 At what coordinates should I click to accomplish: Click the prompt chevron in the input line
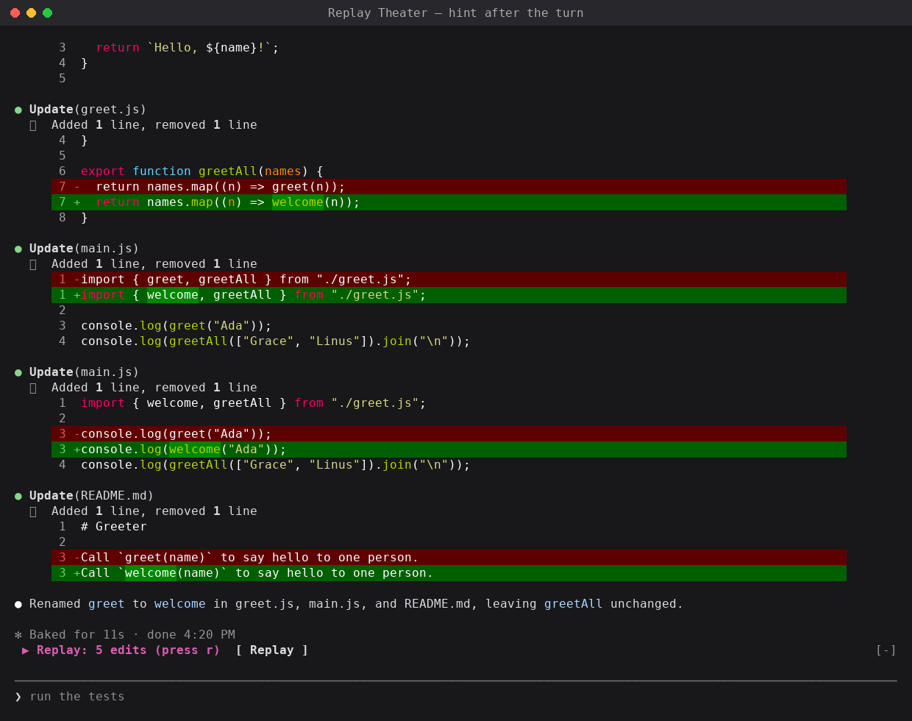18,697
